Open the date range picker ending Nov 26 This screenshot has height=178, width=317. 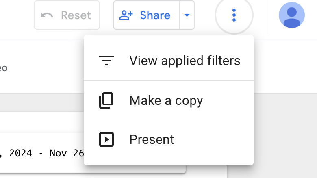tap(41, 153)
